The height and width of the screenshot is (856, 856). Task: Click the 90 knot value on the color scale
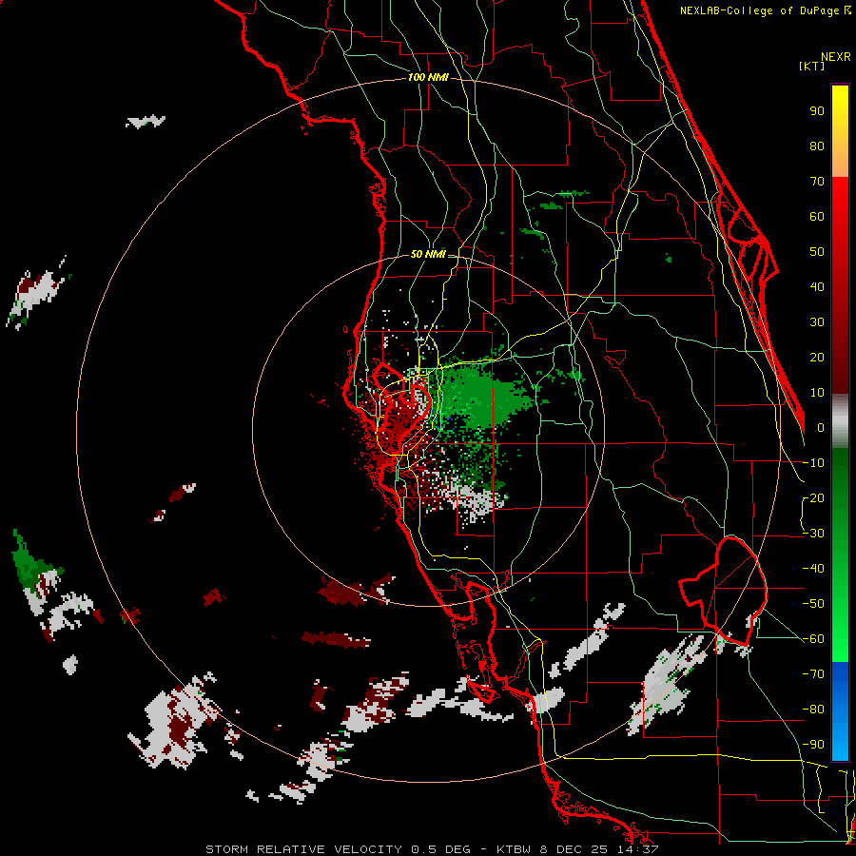pyautogui.click(x=817, y=111)
